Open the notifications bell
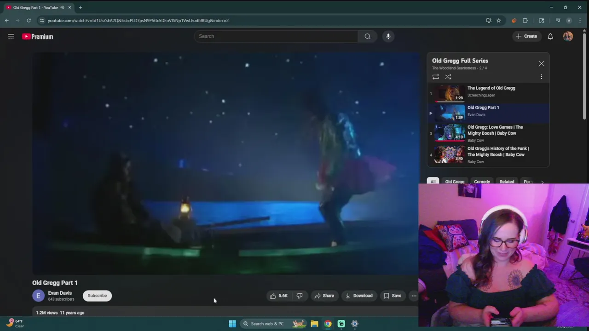 coord(550,36)
